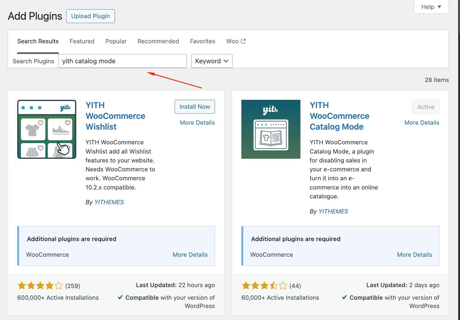Click 'Last Updated: 2 days ago' text
Screen dimensions: 460x320
pos(403,285)
